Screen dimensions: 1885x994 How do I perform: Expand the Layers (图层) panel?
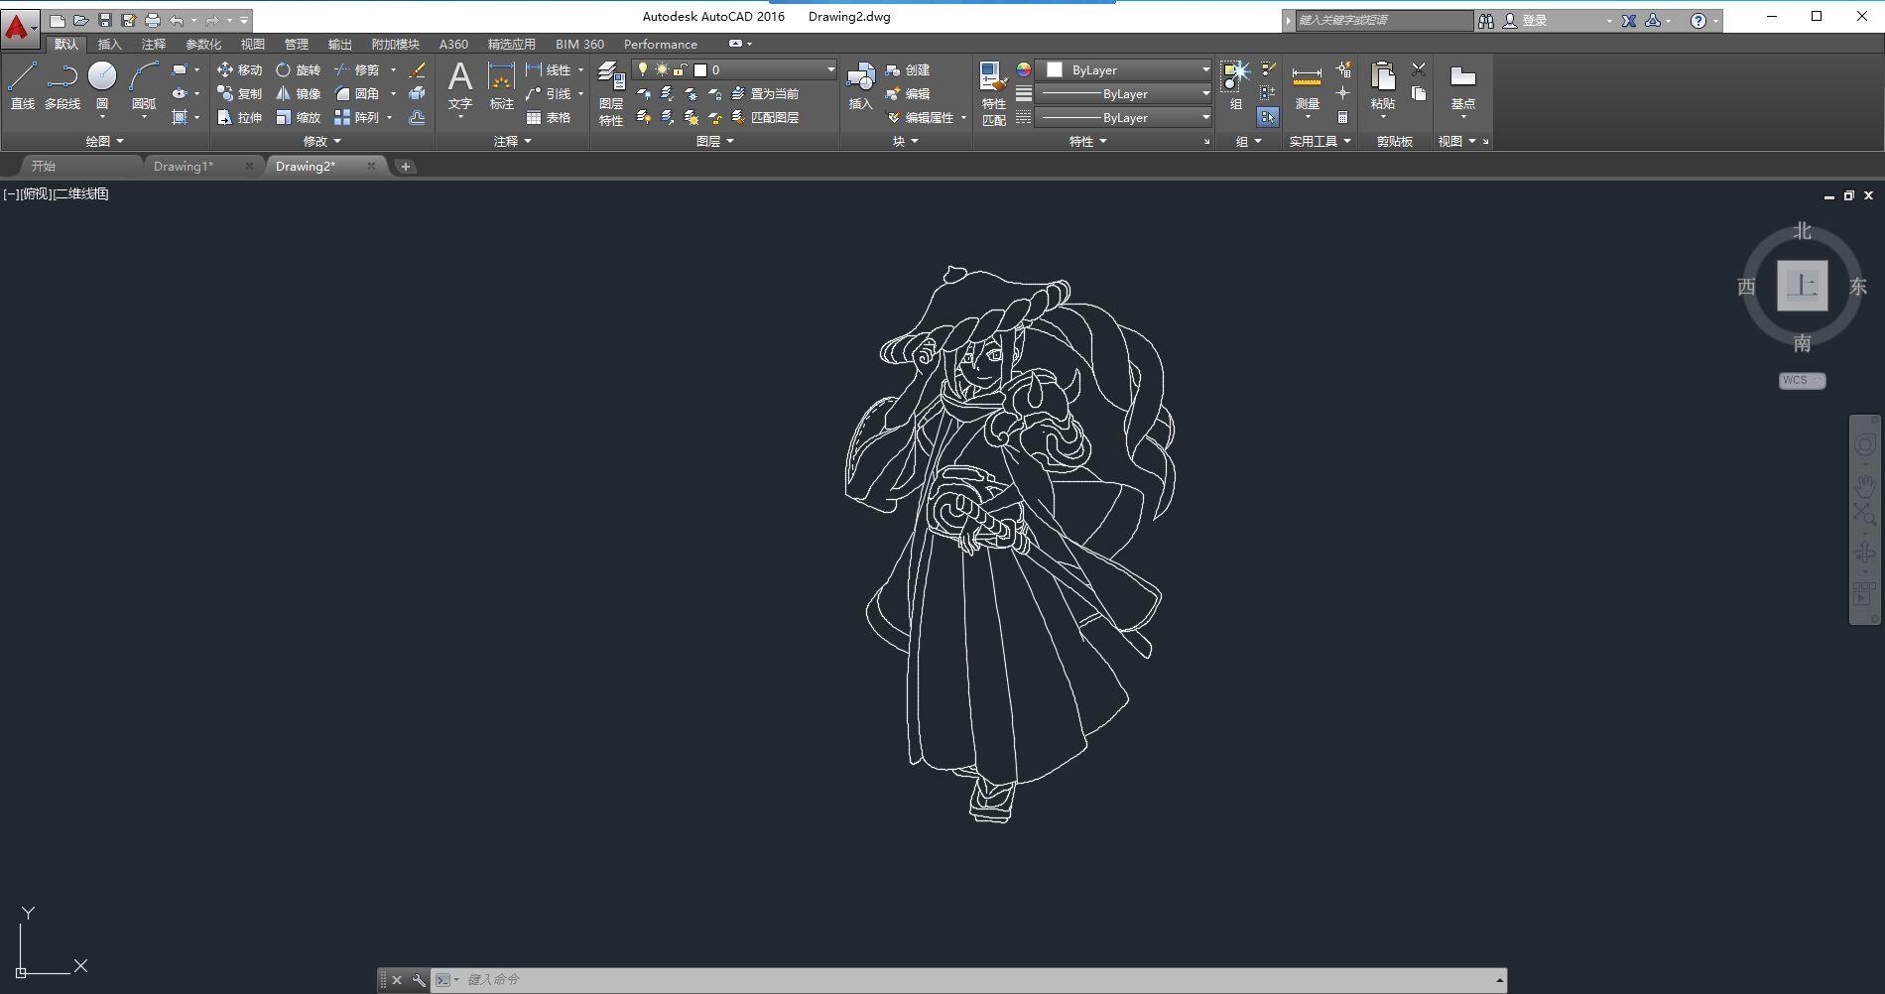click(715, 141)
